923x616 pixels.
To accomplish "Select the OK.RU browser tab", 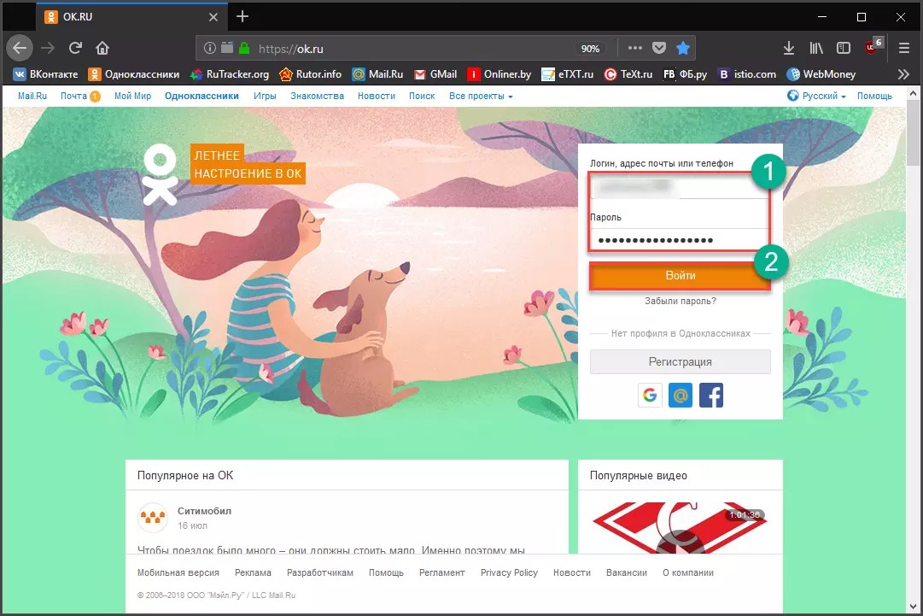I will [131, 16].
